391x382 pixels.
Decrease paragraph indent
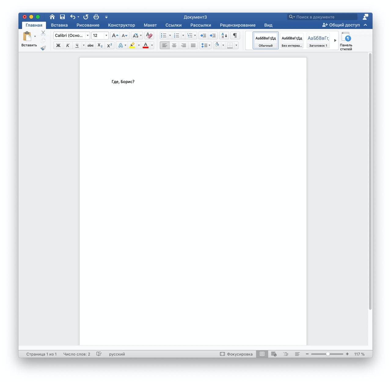203,35
